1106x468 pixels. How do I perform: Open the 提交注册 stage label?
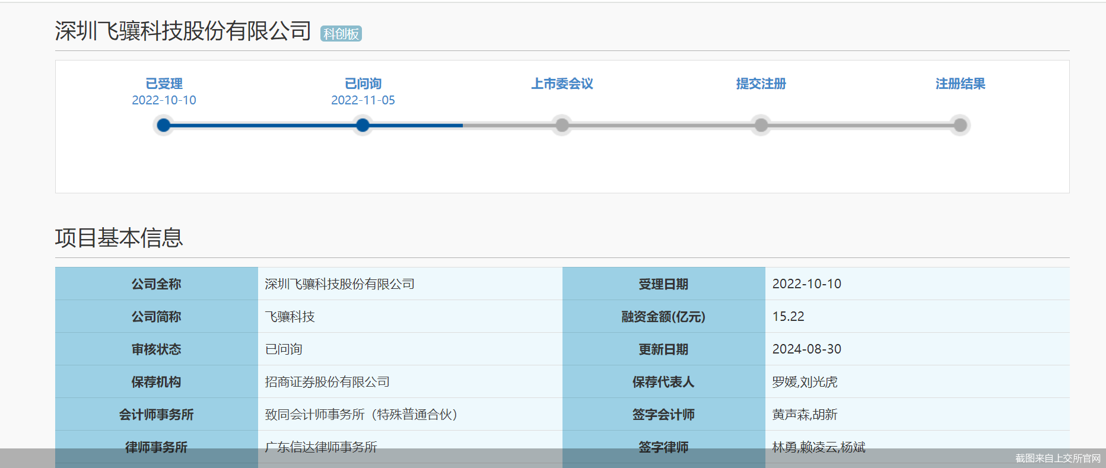[x=761, y=84]
